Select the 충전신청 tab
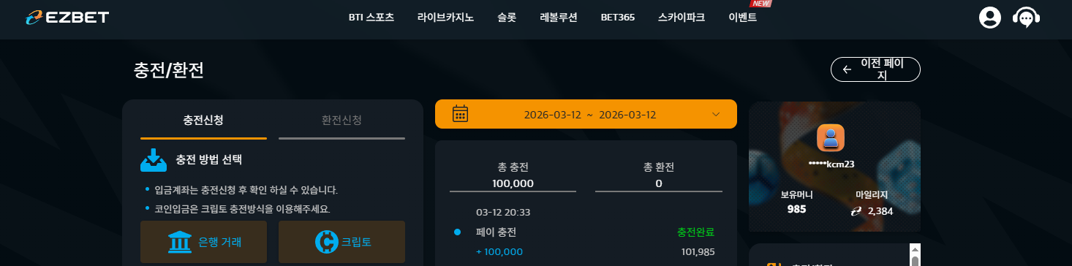Viewport: 1072px width, 266px height. pyautogui.click(x=203, y=120)
